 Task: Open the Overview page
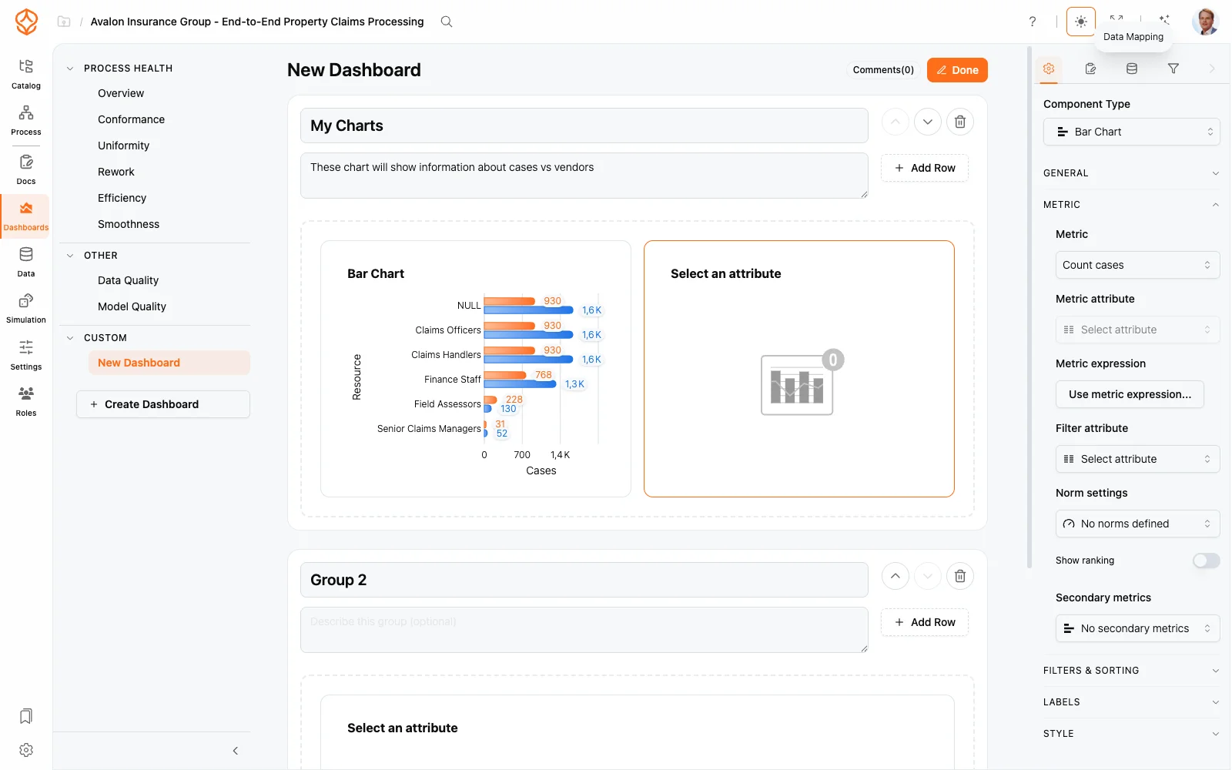point(121,93)
